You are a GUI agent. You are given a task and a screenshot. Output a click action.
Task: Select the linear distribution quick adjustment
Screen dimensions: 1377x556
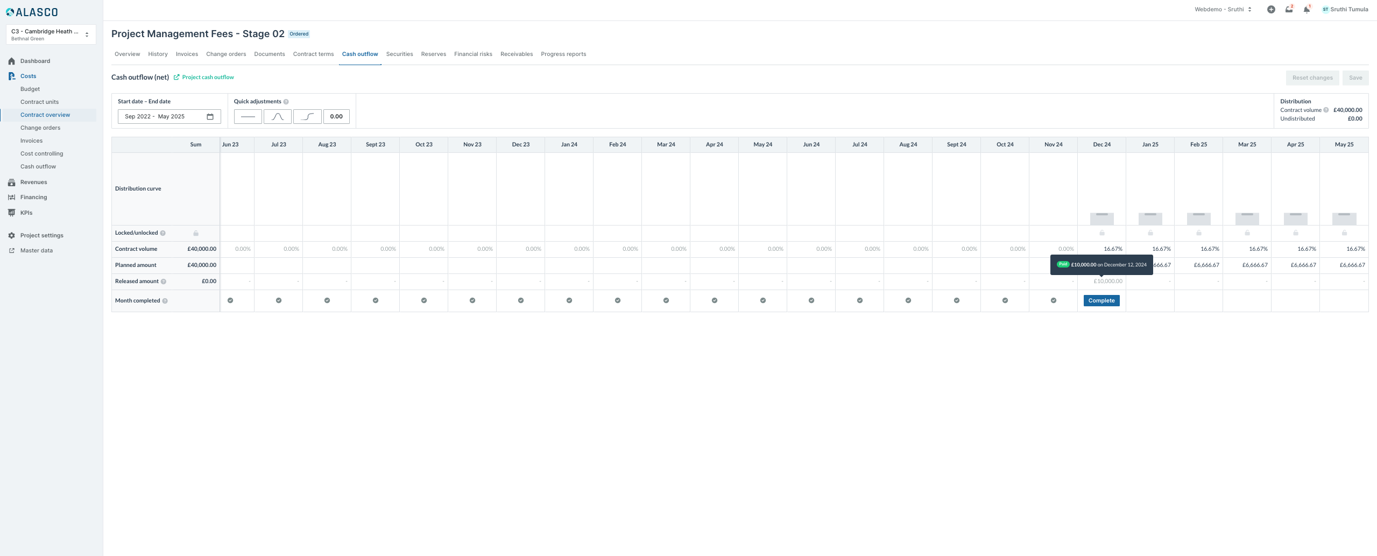(248, 116)
